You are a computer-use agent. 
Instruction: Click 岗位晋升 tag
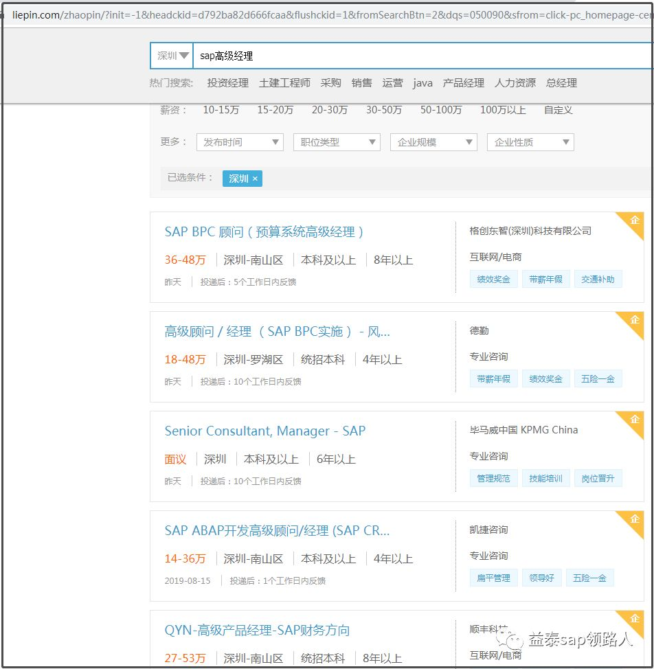coord(598,478)
